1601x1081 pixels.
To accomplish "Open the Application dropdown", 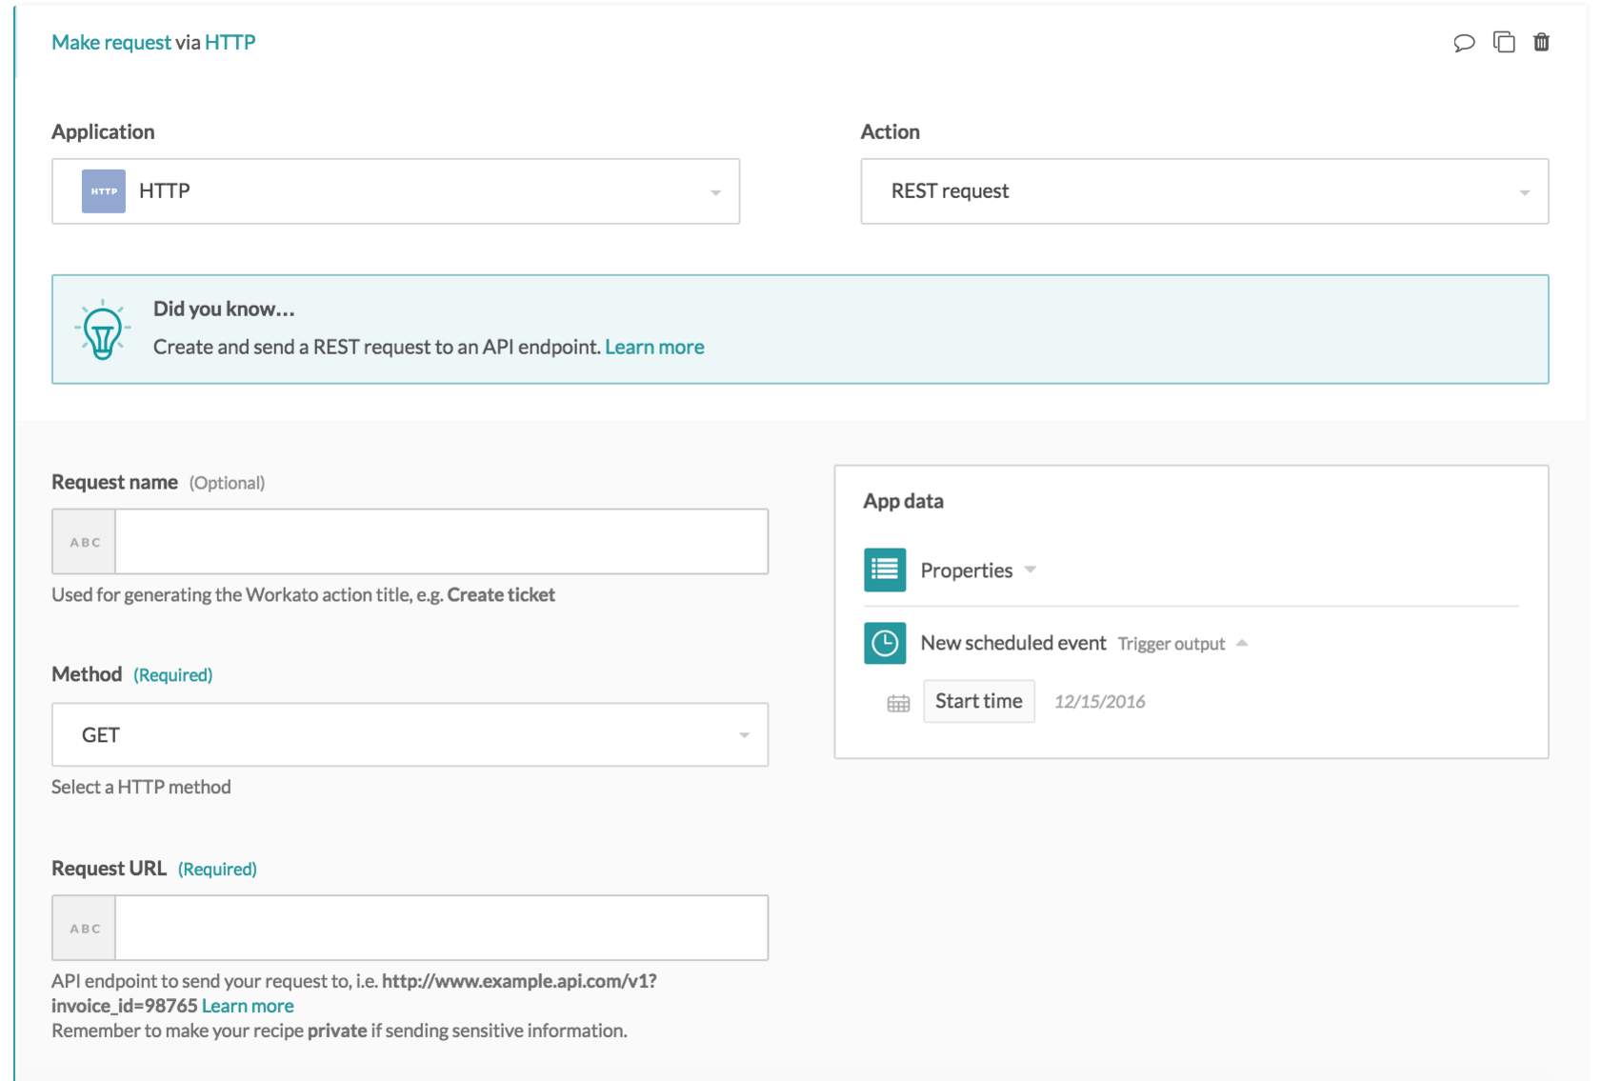I will click(715, 190).
